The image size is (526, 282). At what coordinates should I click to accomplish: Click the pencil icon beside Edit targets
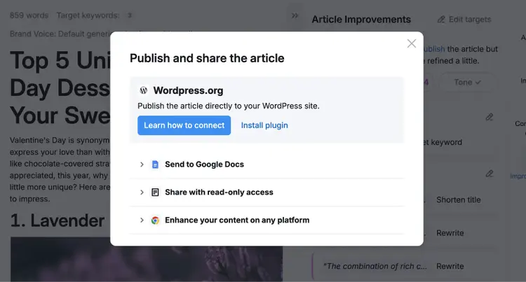[x=441, y=20]
